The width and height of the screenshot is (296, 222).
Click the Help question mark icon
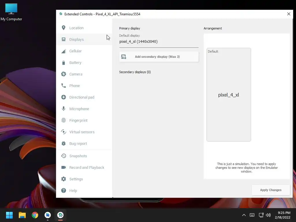point(64,190)
